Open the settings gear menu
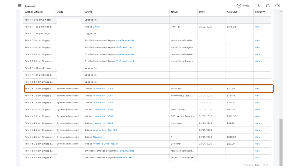Screen dimensions: 299x168 tap(277, 5)
